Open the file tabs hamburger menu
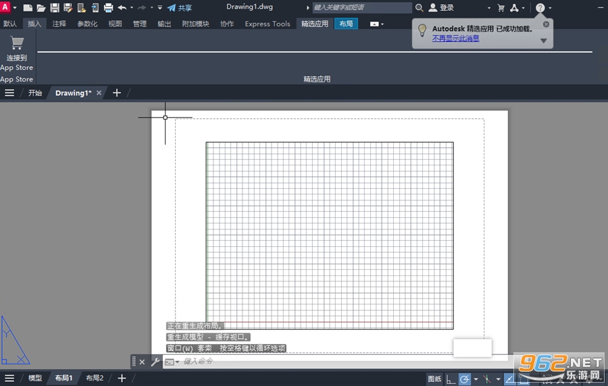This screenshot has height=386, width=608. pos(9,93)
